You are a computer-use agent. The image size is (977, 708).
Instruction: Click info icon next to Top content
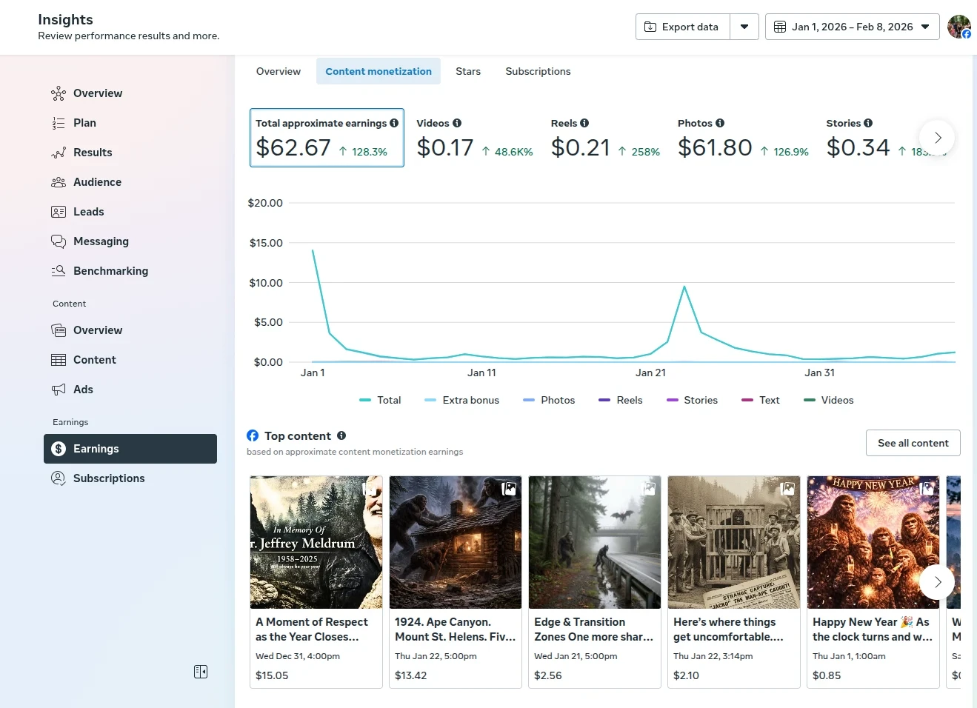pyautogui.click(x=341, y=435)
